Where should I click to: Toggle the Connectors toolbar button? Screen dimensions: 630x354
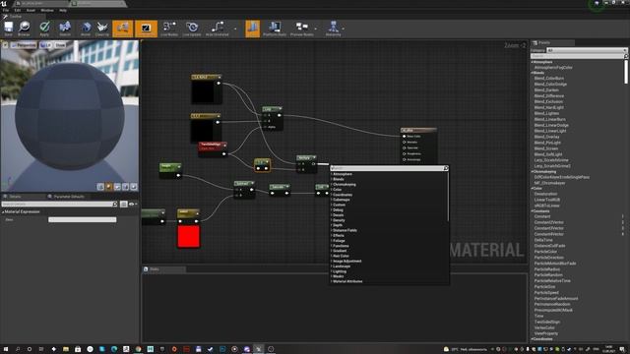click(122, 29)
